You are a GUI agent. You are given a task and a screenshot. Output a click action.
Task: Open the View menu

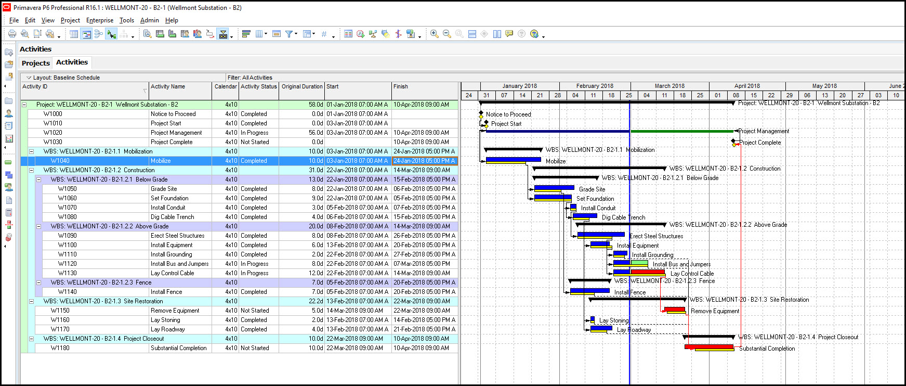pyautogui.click(x=48, y=20)
